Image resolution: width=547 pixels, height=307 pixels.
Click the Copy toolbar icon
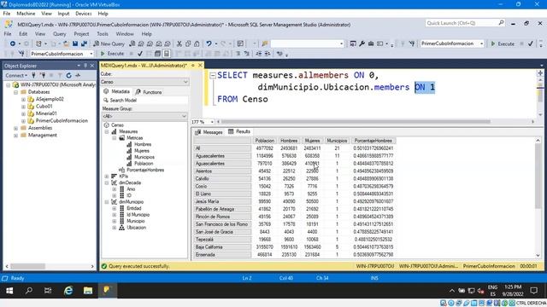tap(188, 43)
